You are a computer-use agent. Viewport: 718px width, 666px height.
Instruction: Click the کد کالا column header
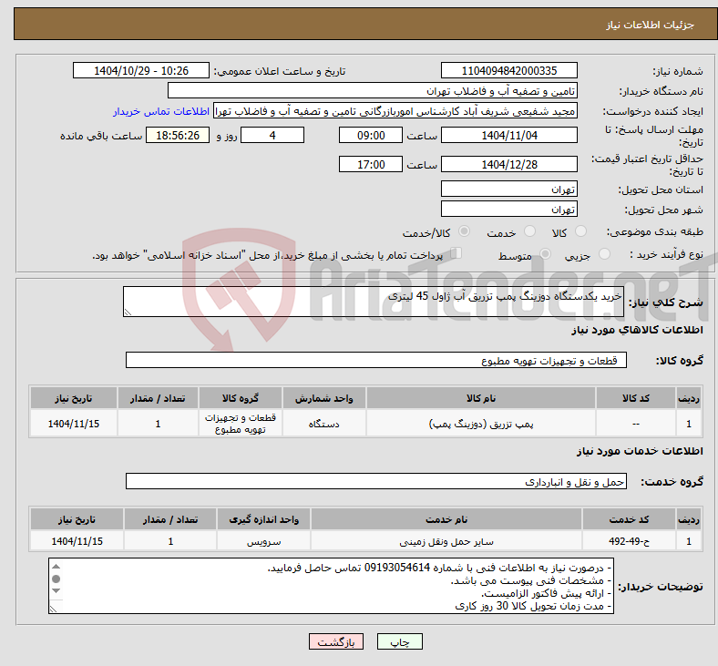click(x=636, y=398)
